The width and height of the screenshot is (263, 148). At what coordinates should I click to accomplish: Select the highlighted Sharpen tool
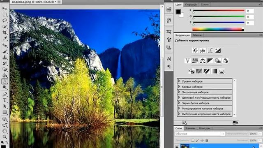(5, 81)
